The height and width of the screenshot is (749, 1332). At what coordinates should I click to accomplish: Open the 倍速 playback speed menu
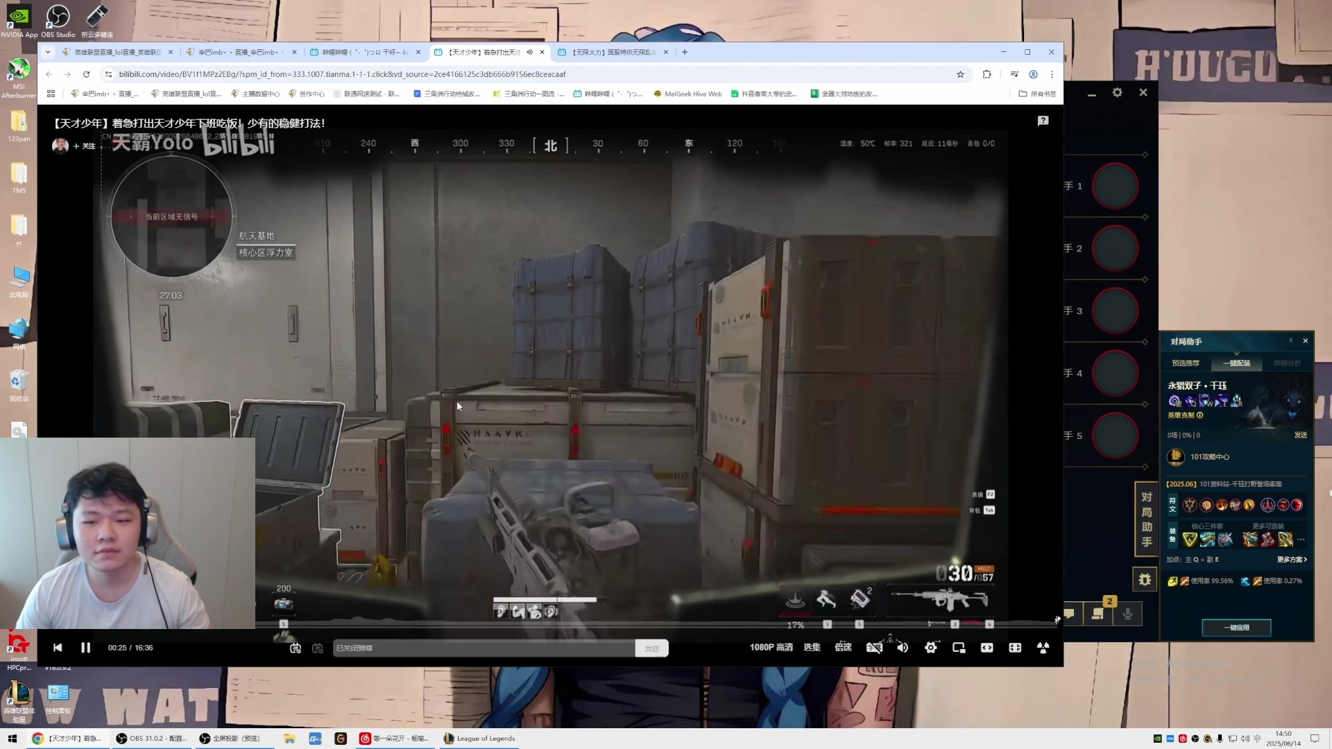tap(843, 648)
